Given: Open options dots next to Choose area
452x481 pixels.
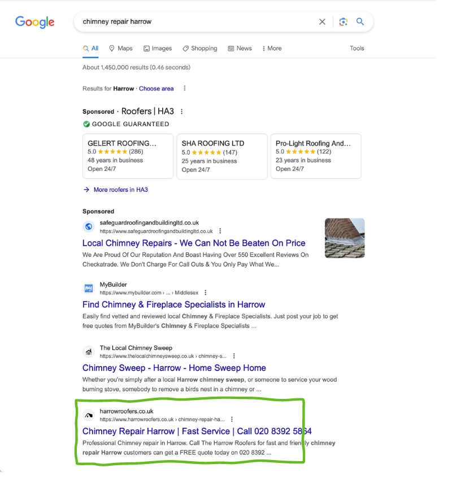Looking at the screenshot, I should pyautogui.click(x=184, y=88).
